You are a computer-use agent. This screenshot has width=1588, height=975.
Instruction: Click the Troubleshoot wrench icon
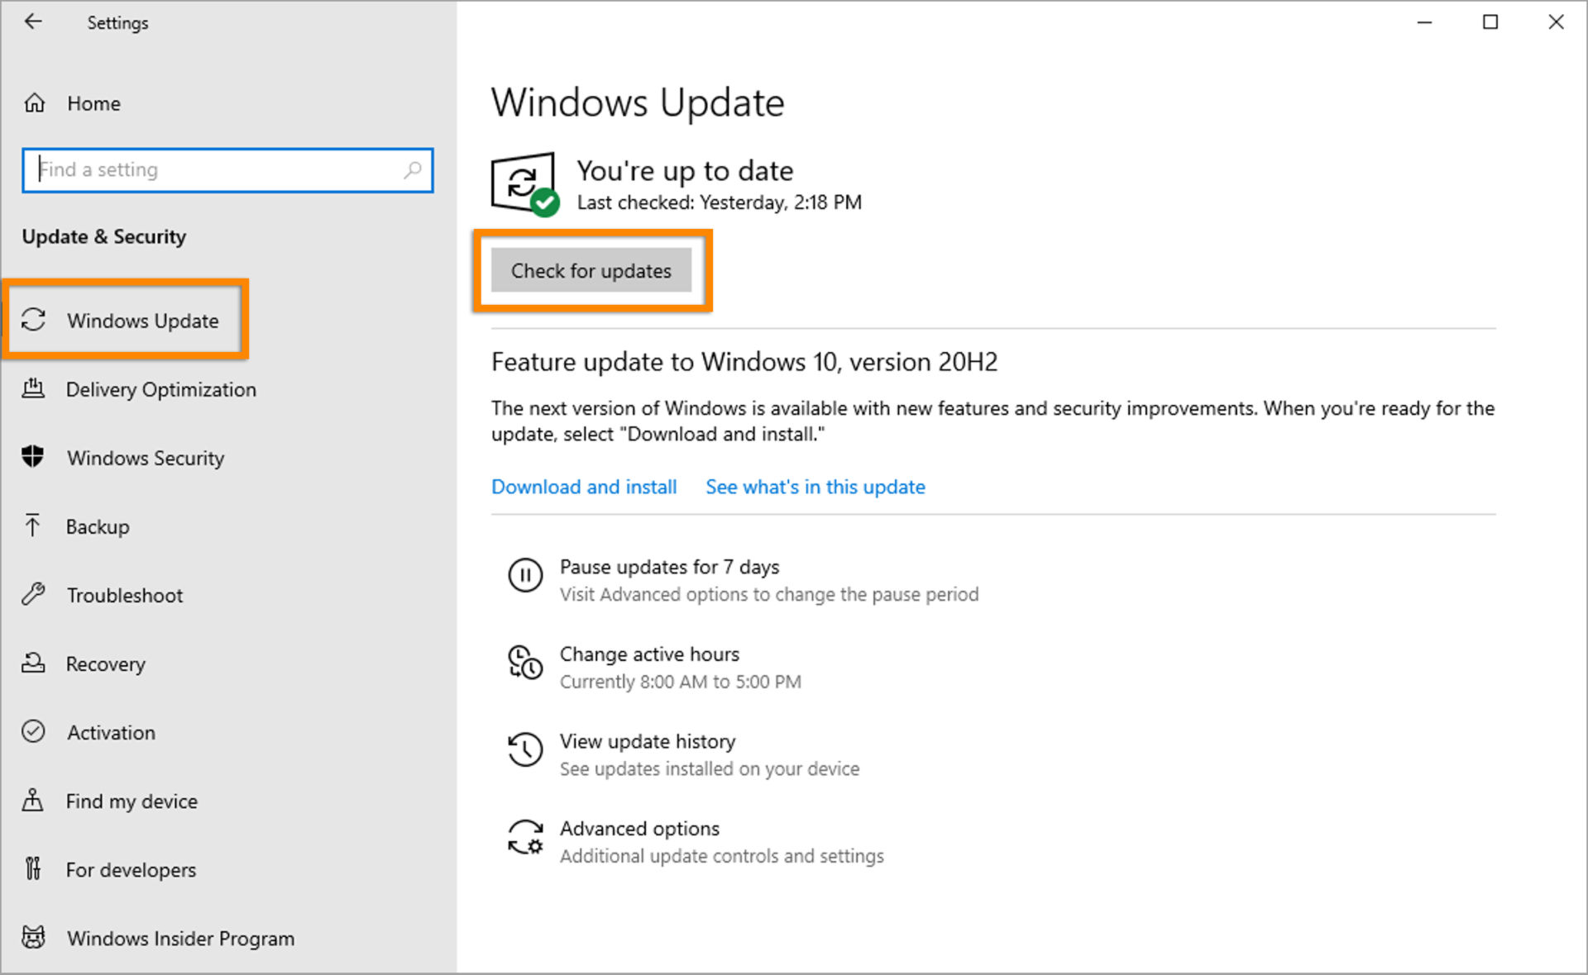(35, 594)
